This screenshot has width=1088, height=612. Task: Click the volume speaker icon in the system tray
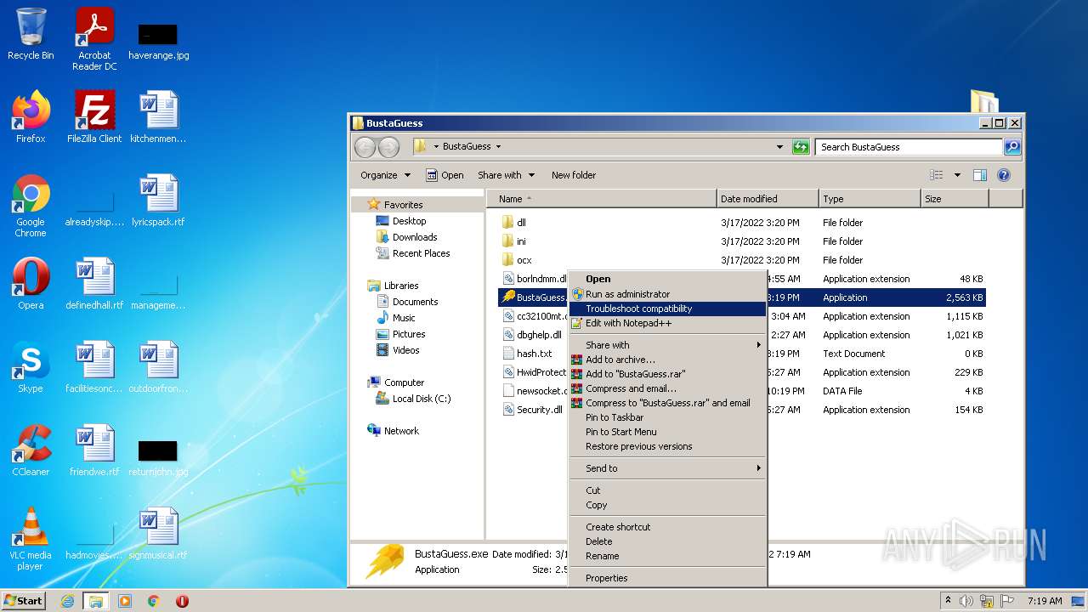[x=966, y=601]
